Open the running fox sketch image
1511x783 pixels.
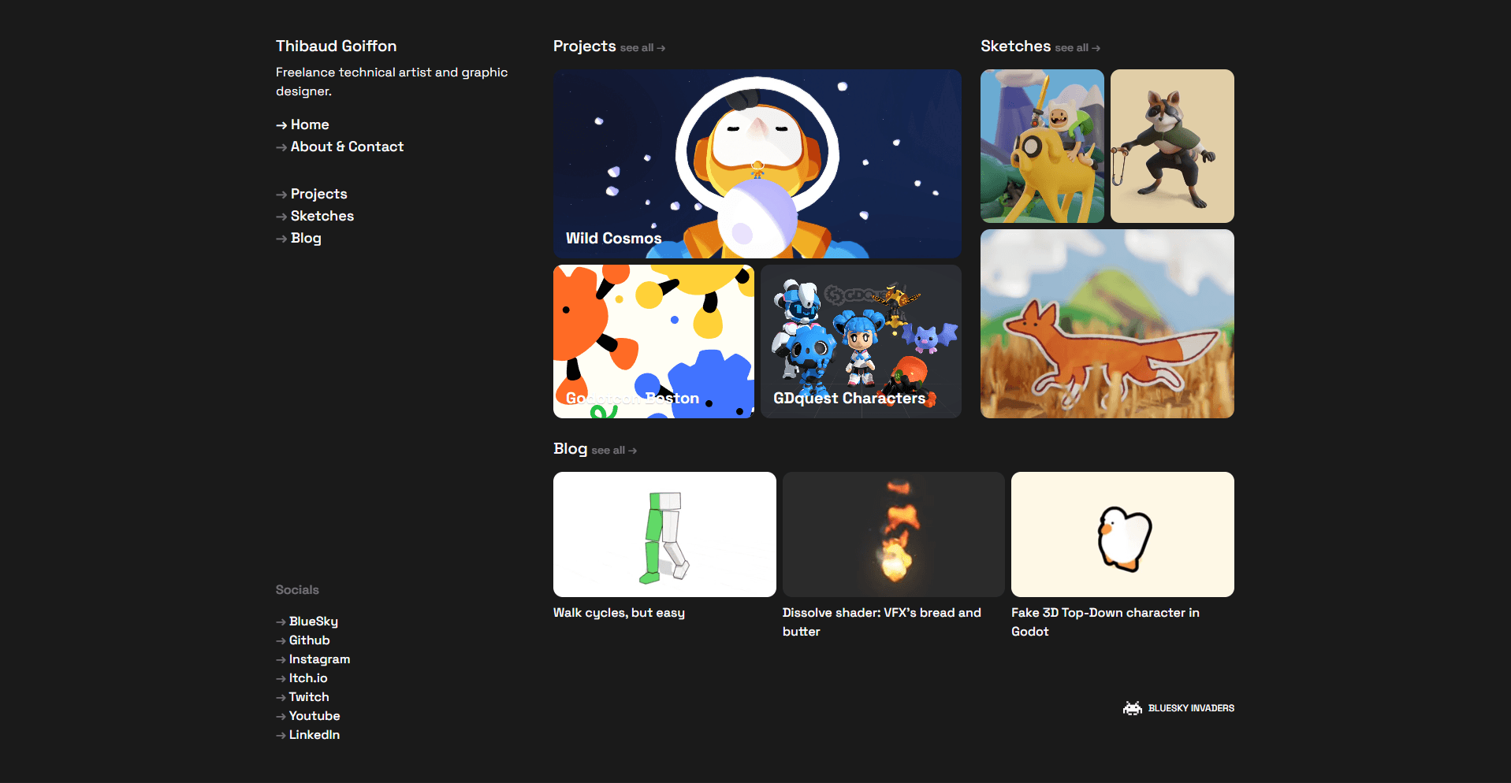(x=1107, y=324)
